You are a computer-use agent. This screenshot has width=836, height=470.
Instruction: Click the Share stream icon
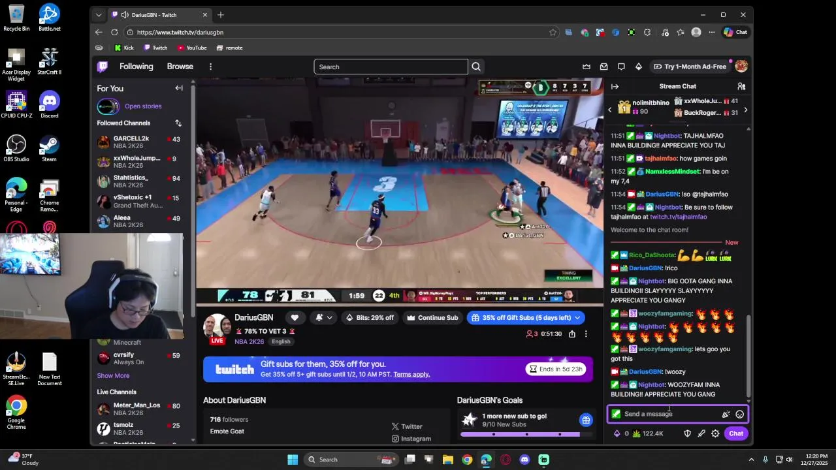572,334
